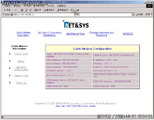
Task: Click the USB vendor ID cell
Action: [x=69, y=86]
